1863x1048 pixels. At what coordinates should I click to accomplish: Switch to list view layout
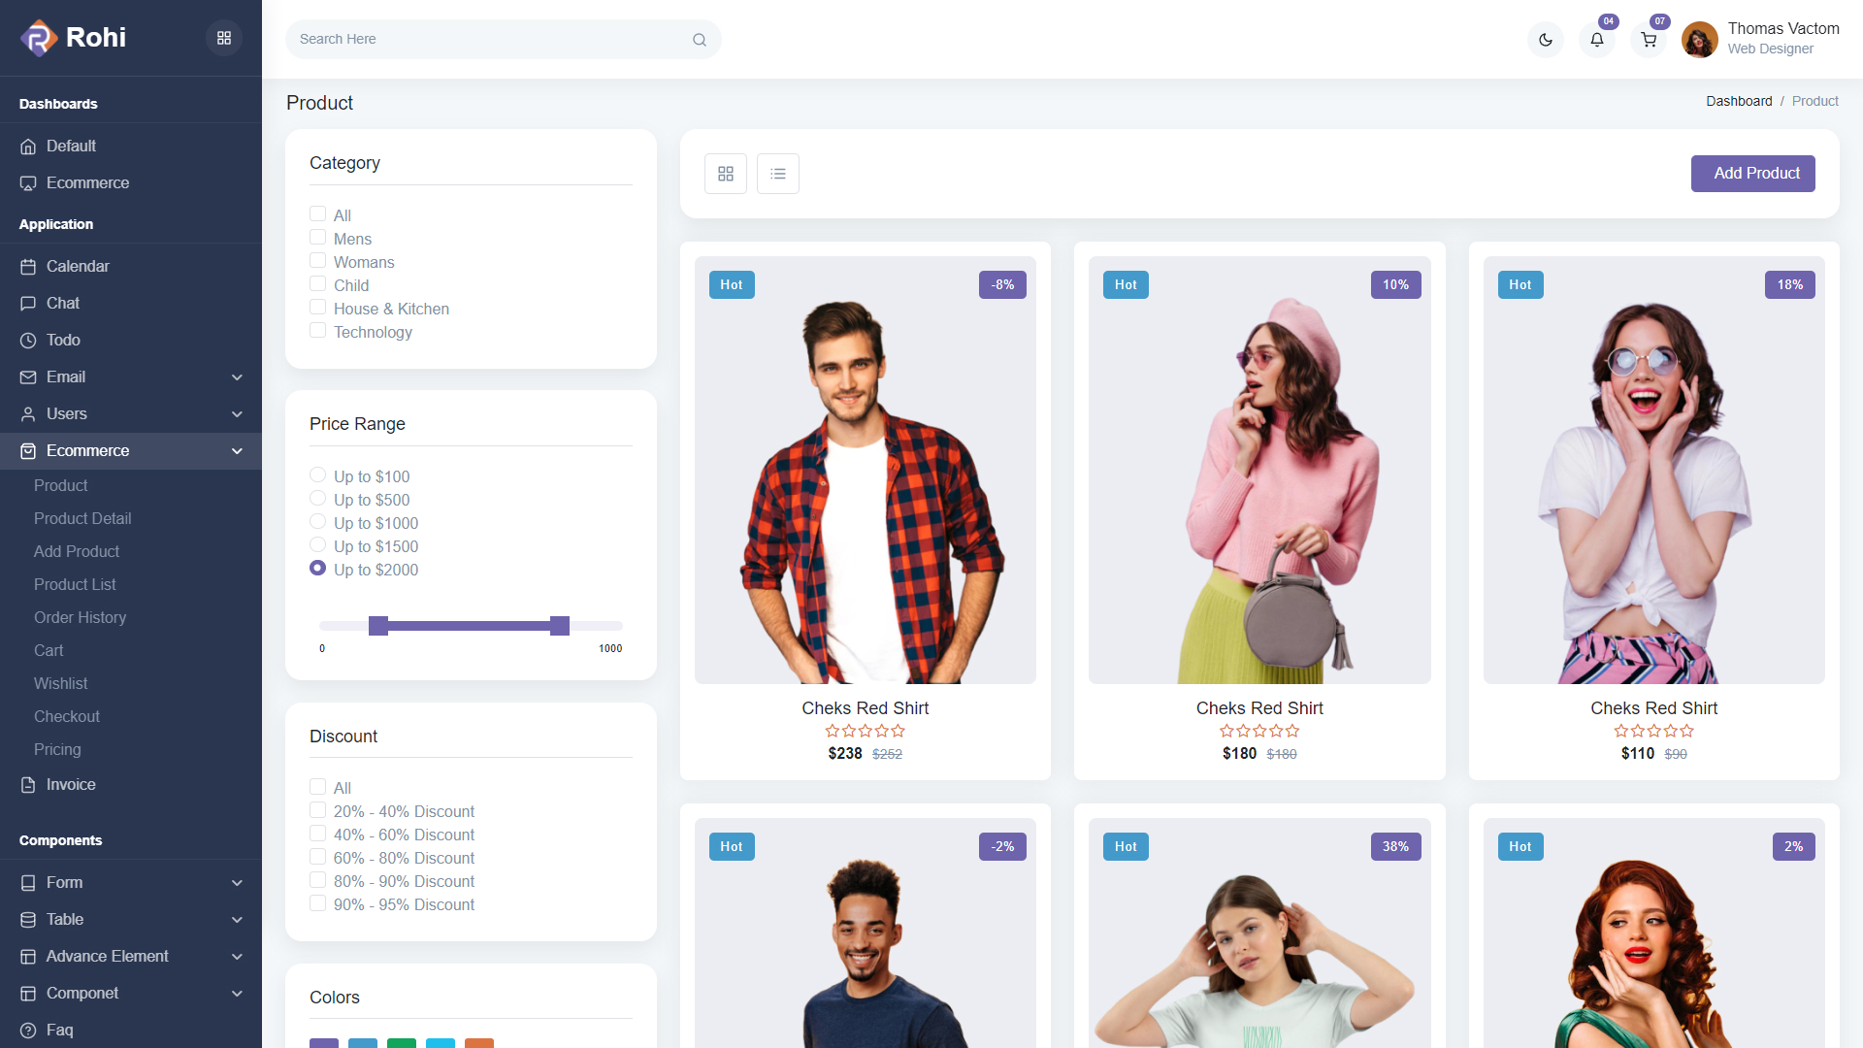coord(778,174)
